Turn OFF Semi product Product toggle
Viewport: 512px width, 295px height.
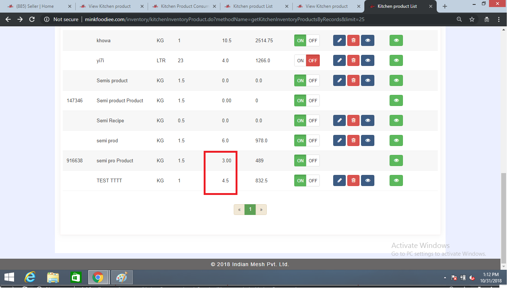point(313,100)
